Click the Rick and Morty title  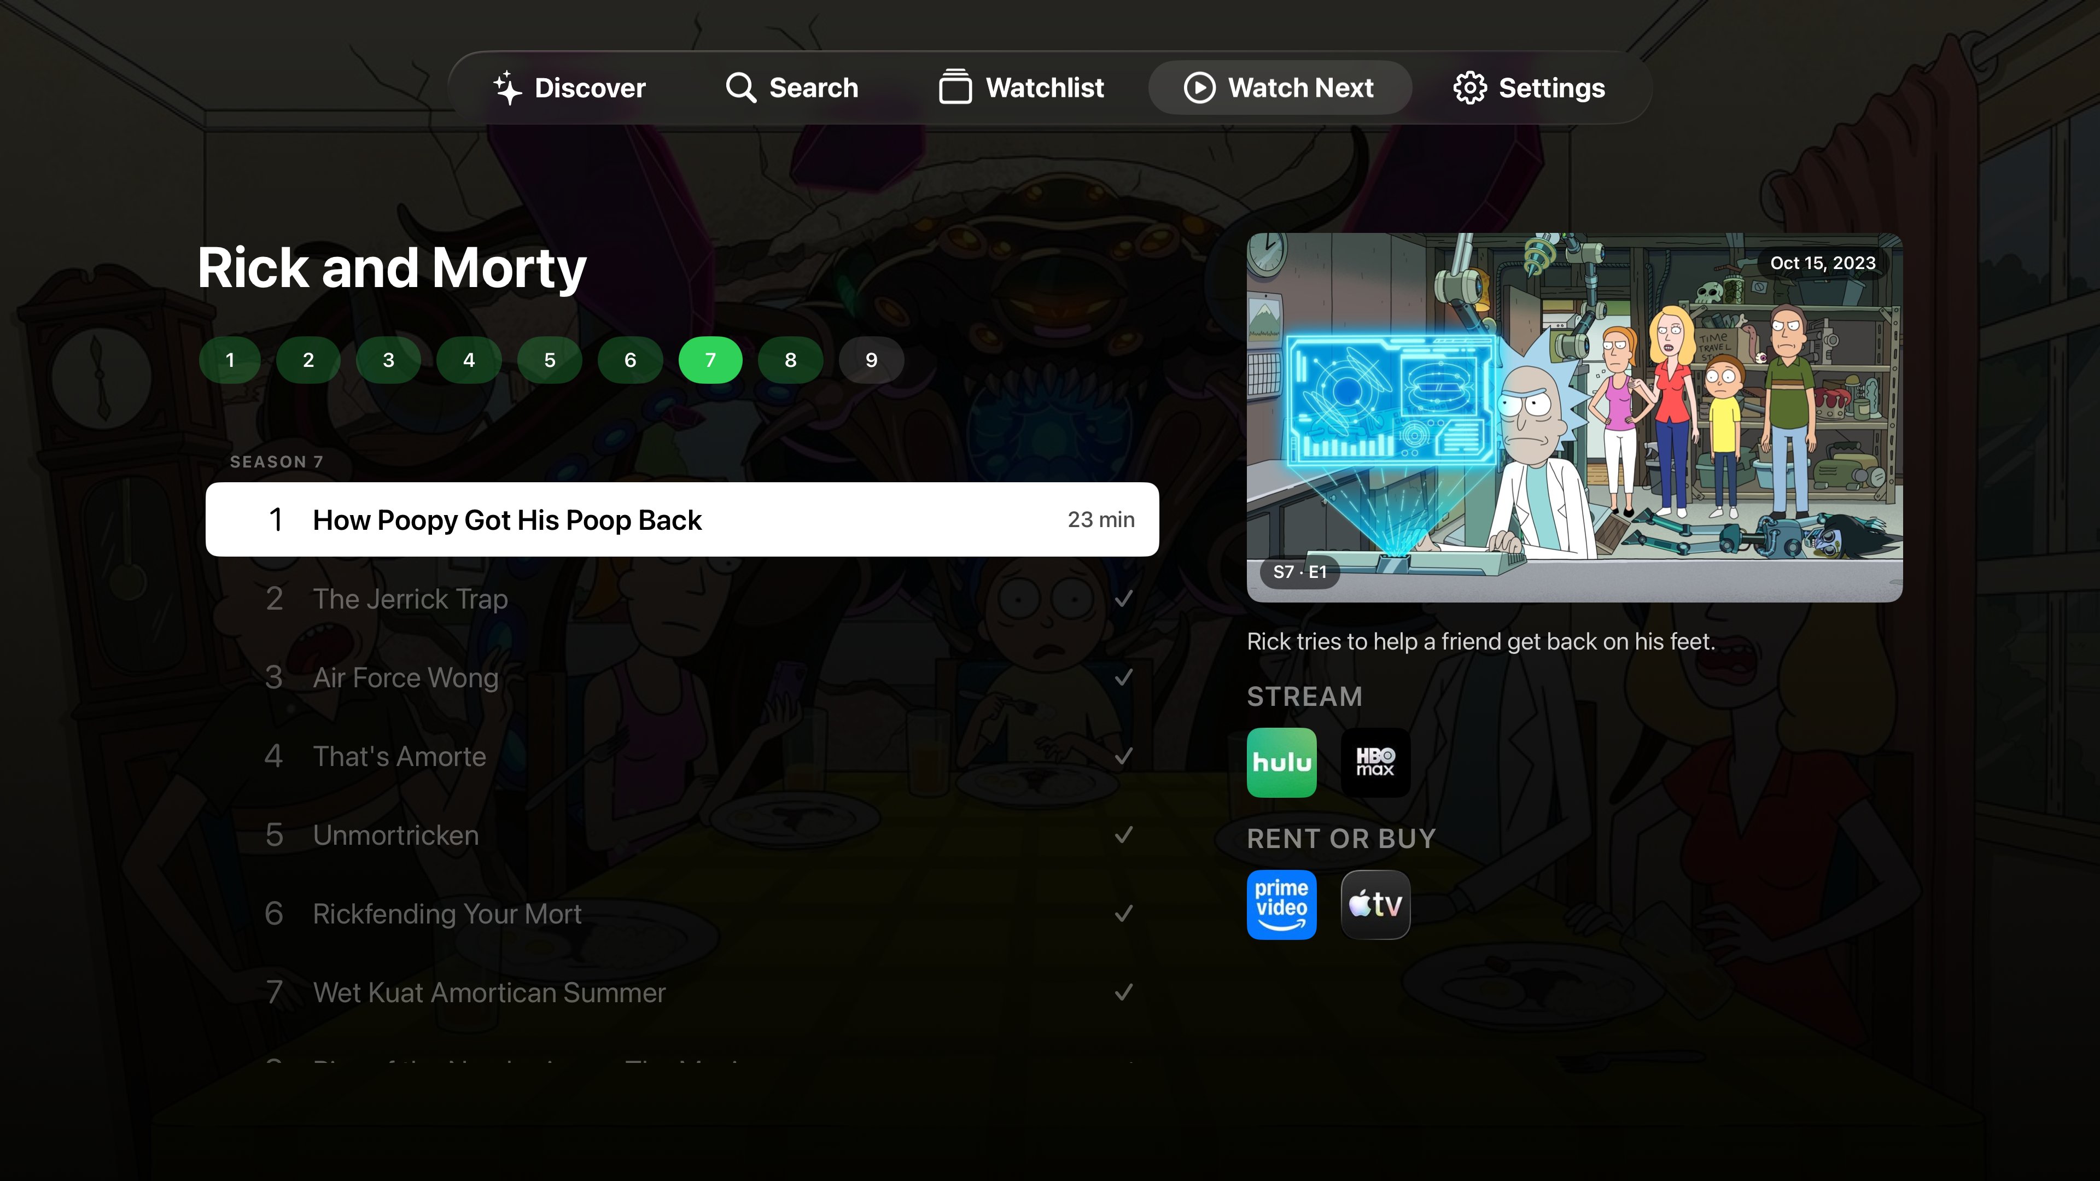click(392, 268)
